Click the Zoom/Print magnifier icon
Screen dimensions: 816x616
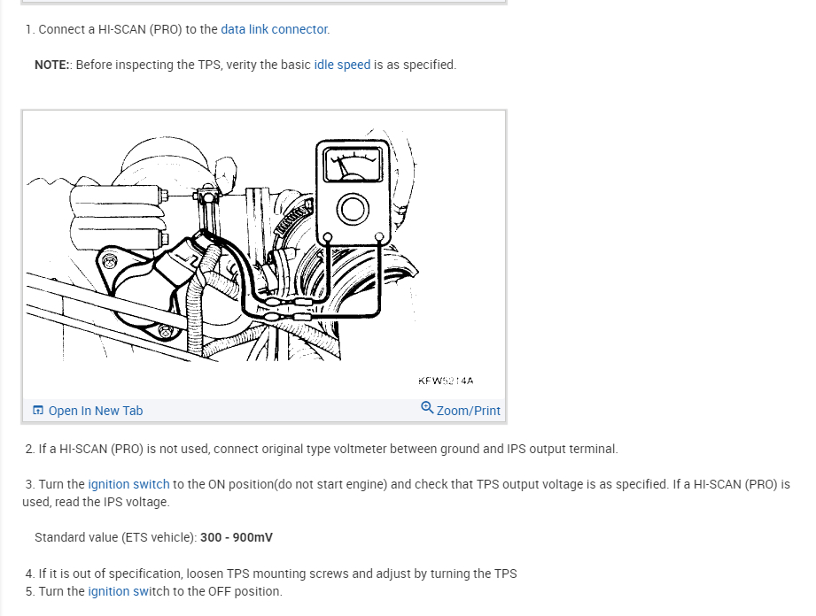[x=427, y=408]
